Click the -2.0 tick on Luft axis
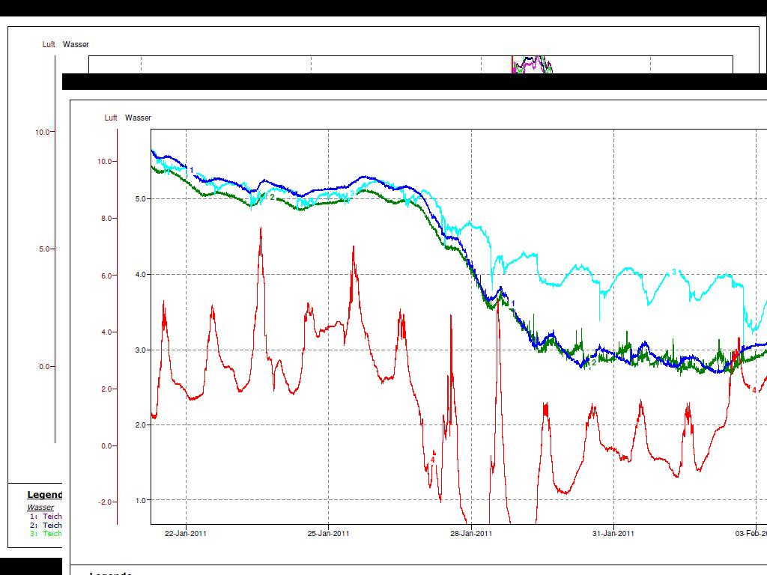The width and height of the screenshot is (767, 575). (107, 502)
